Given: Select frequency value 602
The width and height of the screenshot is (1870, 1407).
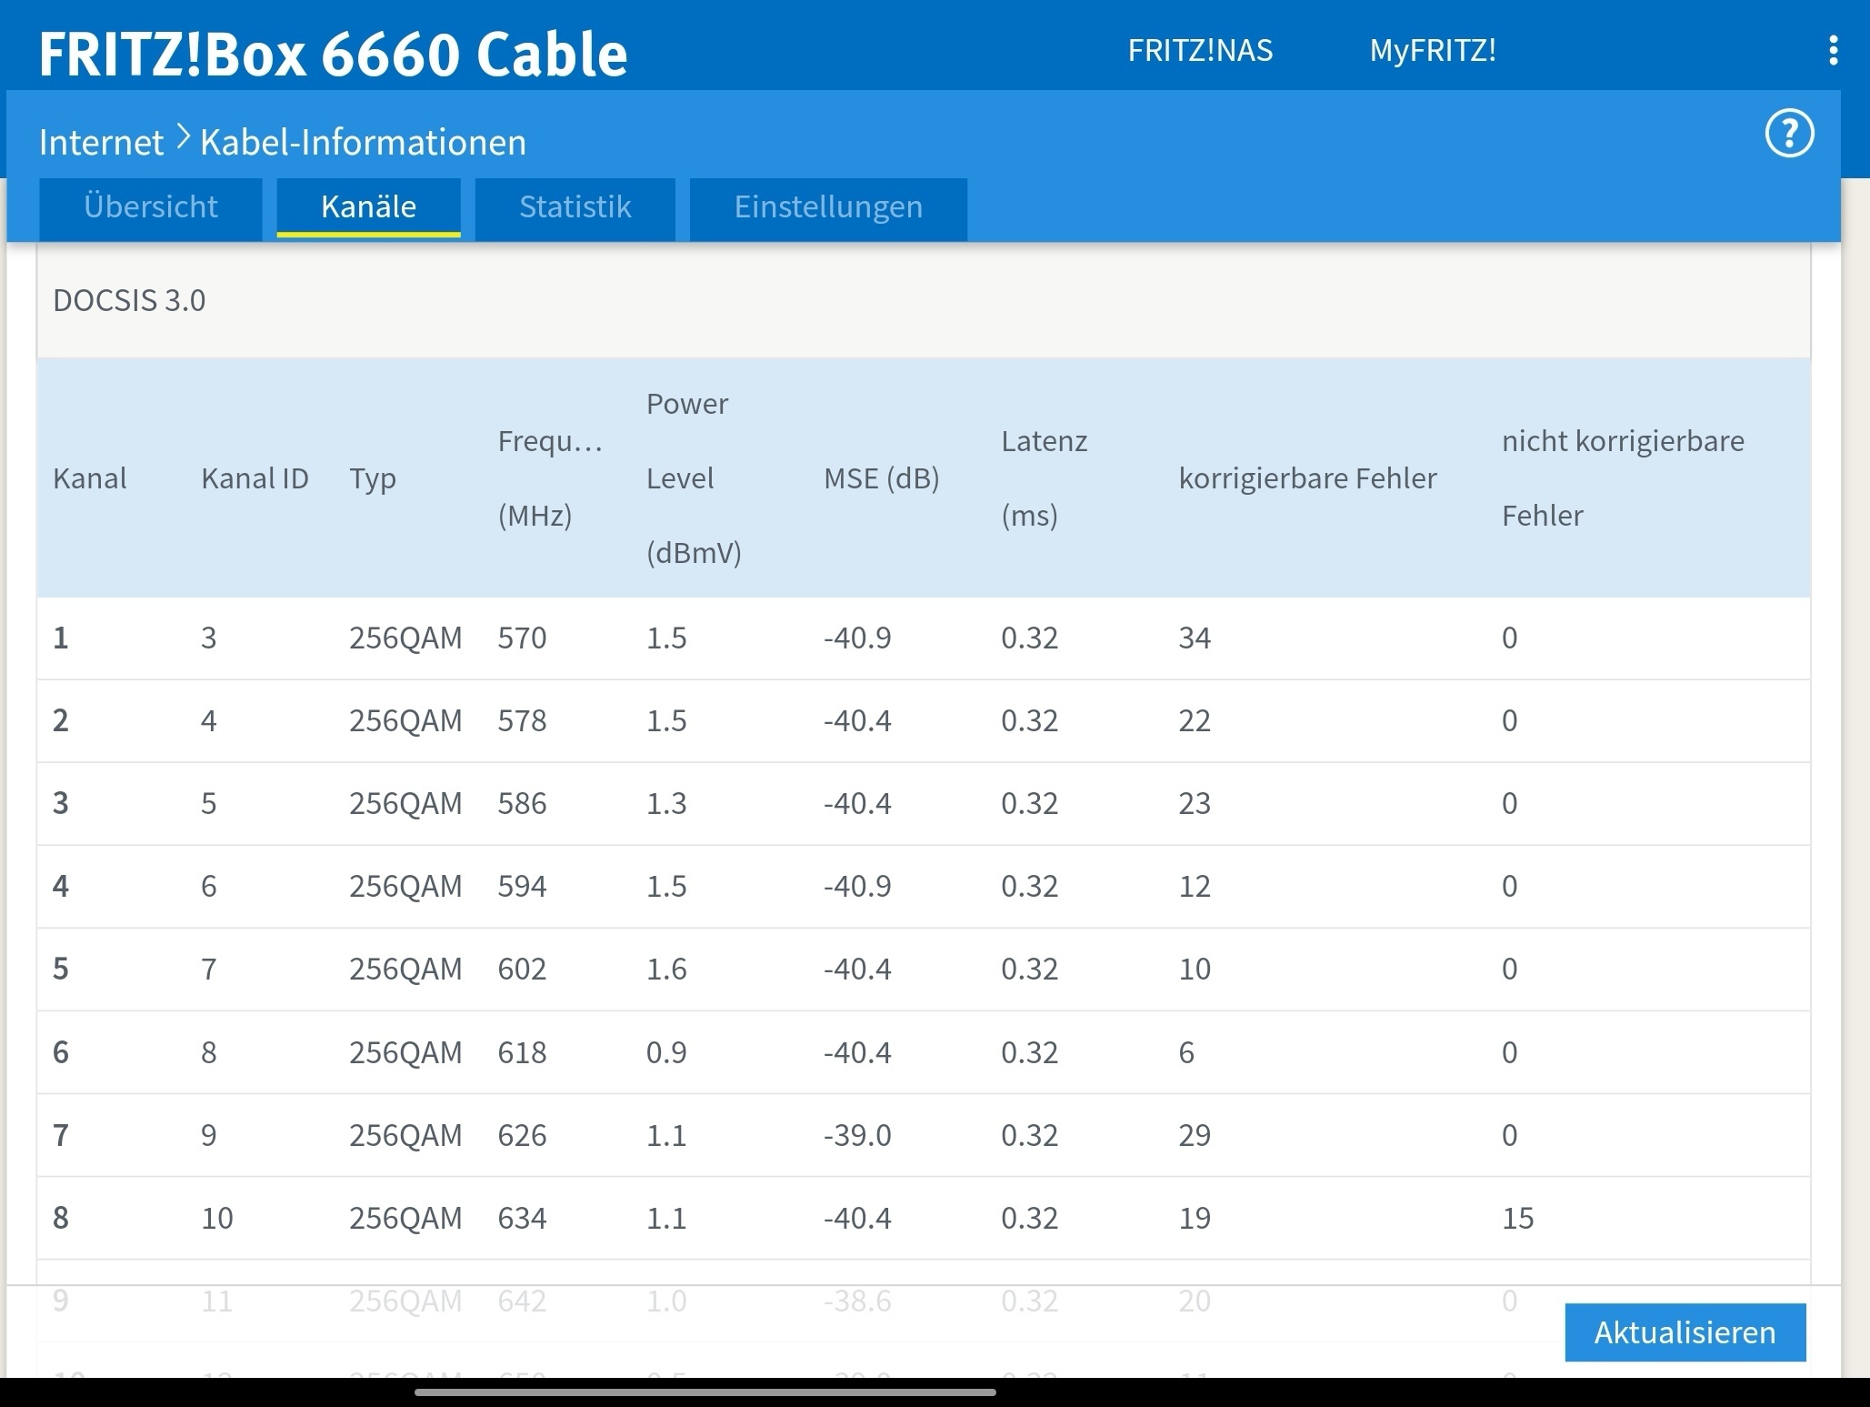Looking at the screenshot, I should [522, 970].
